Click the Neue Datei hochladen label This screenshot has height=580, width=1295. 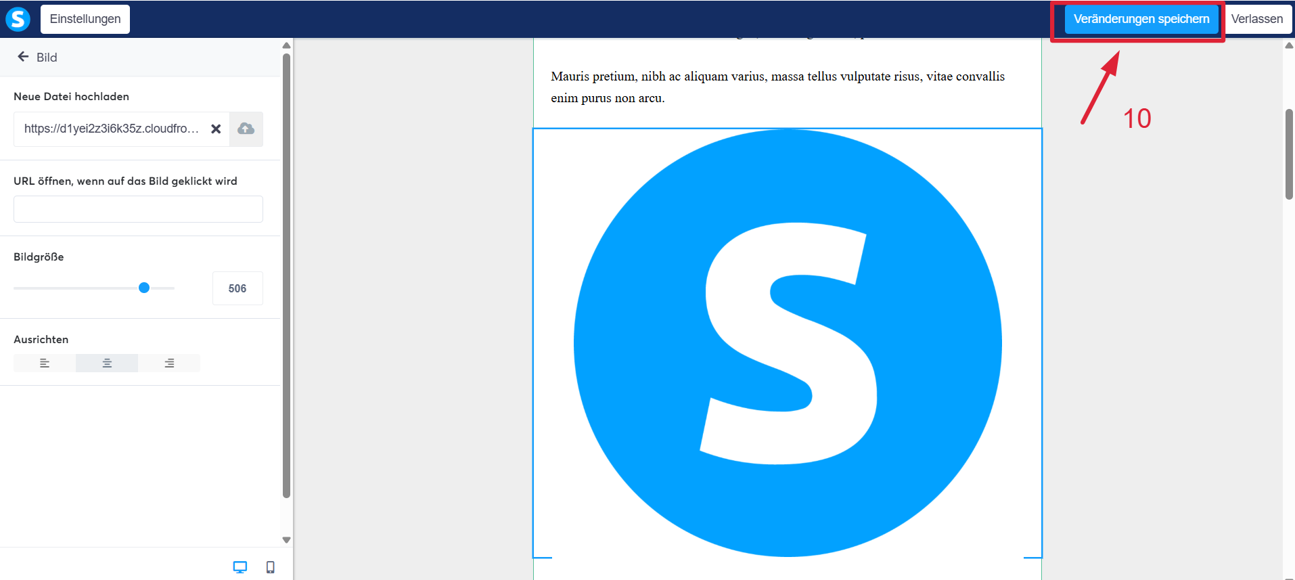(x=71, y=96)
